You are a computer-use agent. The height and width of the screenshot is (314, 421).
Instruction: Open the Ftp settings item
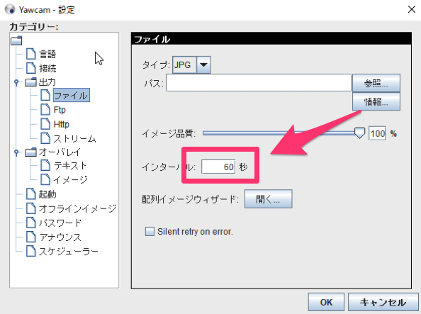60,110
